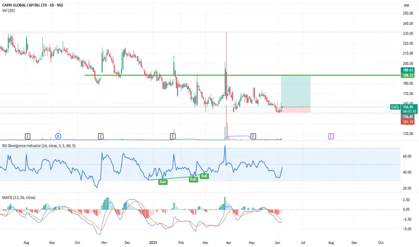Click the 230.00 price axis label
Image resolution: width=419 pixels, height=247 pixels.
408,34
